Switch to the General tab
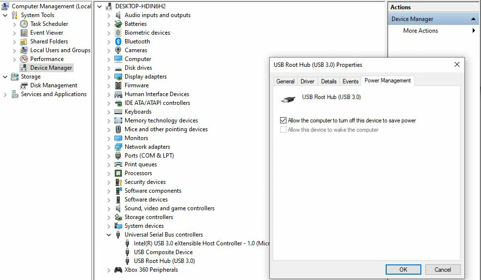Viewport: 481px width, 280px height. click(x=285, y=81)
